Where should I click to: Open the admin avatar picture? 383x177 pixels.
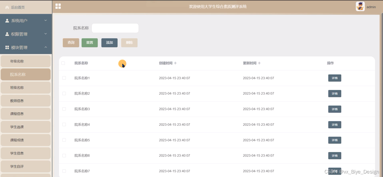point(360,6)
